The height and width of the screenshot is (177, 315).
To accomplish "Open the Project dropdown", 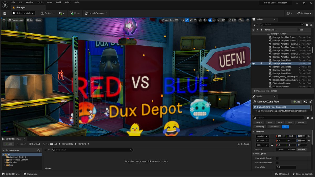I will coord(48,13).
